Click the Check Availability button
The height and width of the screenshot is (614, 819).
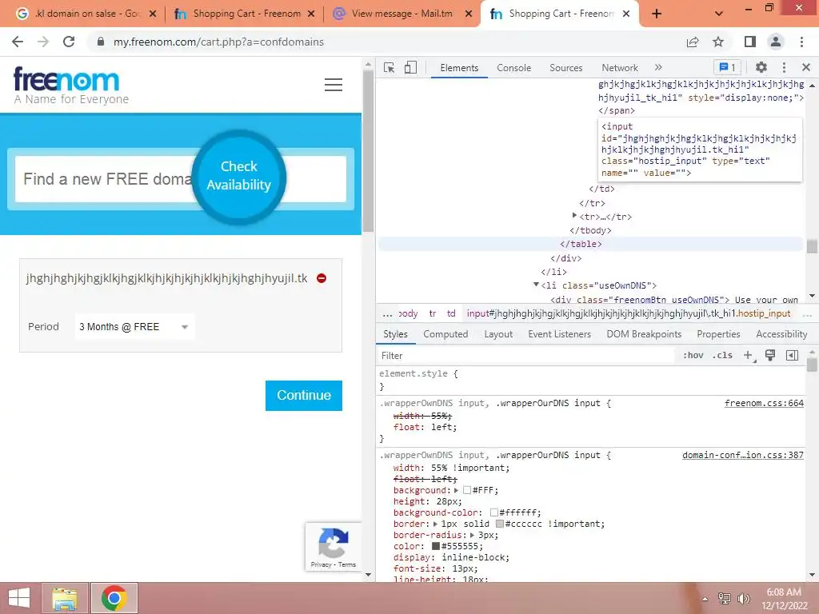click(238, 176)
